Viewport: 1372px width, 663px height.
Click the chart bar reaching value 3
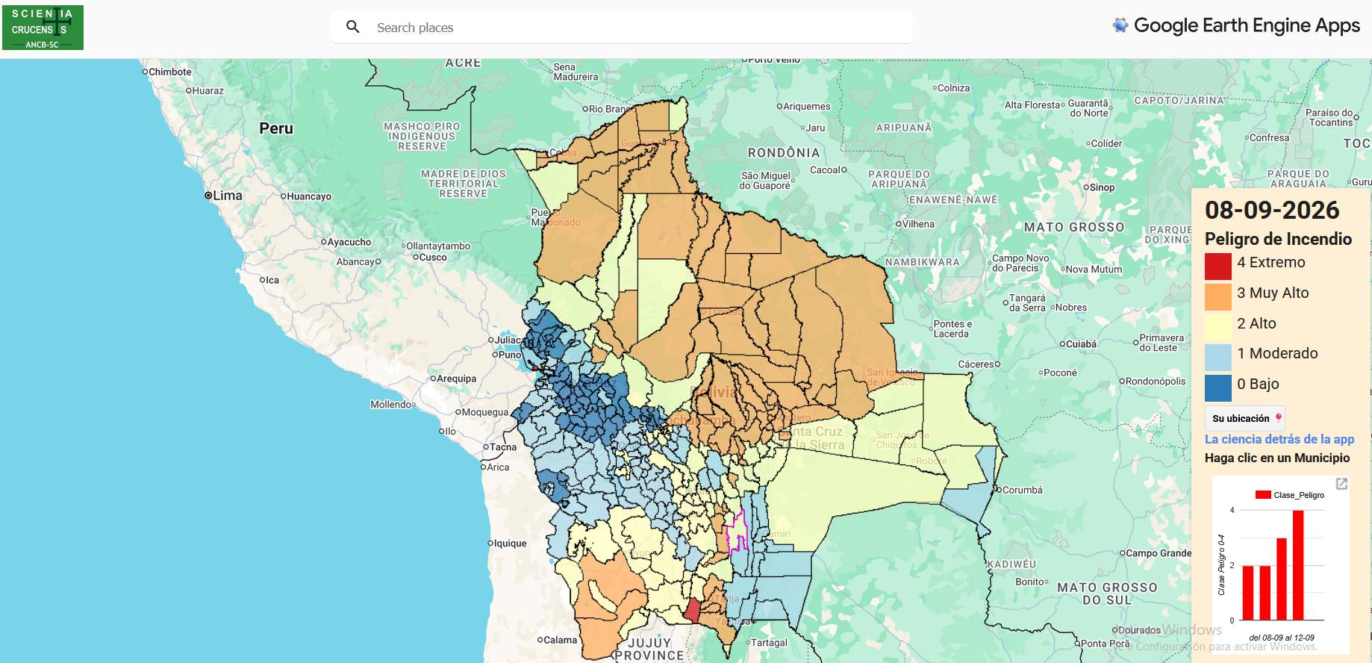1281,579
